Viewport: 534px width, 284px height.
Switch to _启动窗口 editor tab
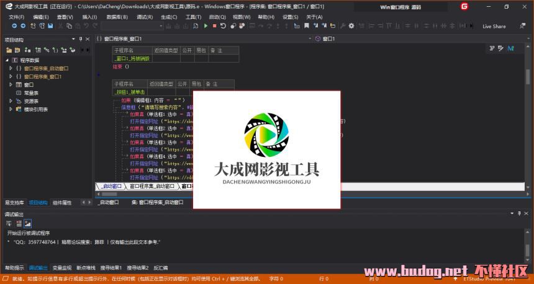pyautogui.click(x=111, y=187)
